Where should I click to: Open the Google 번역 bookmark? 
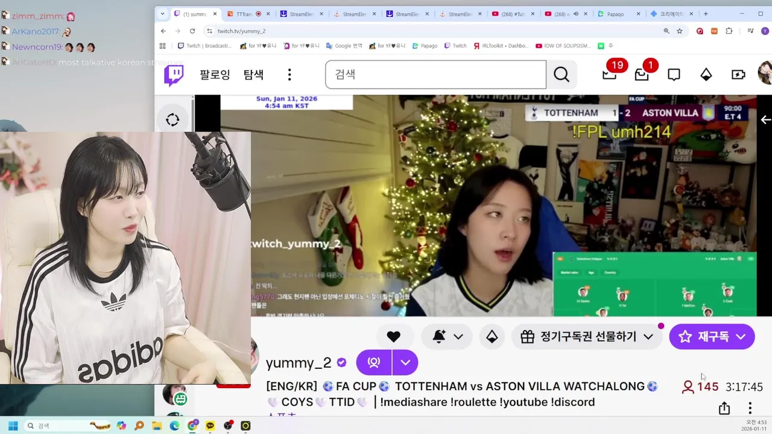point(344,46)
